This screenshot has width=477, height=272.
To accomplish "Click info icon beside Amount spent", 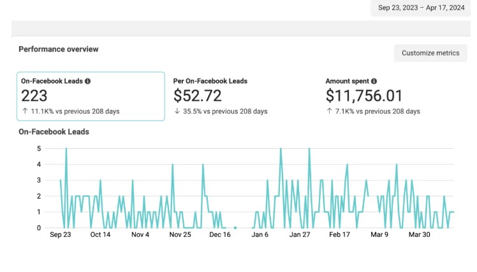I will pyautogui.click(x=374, y=81).
